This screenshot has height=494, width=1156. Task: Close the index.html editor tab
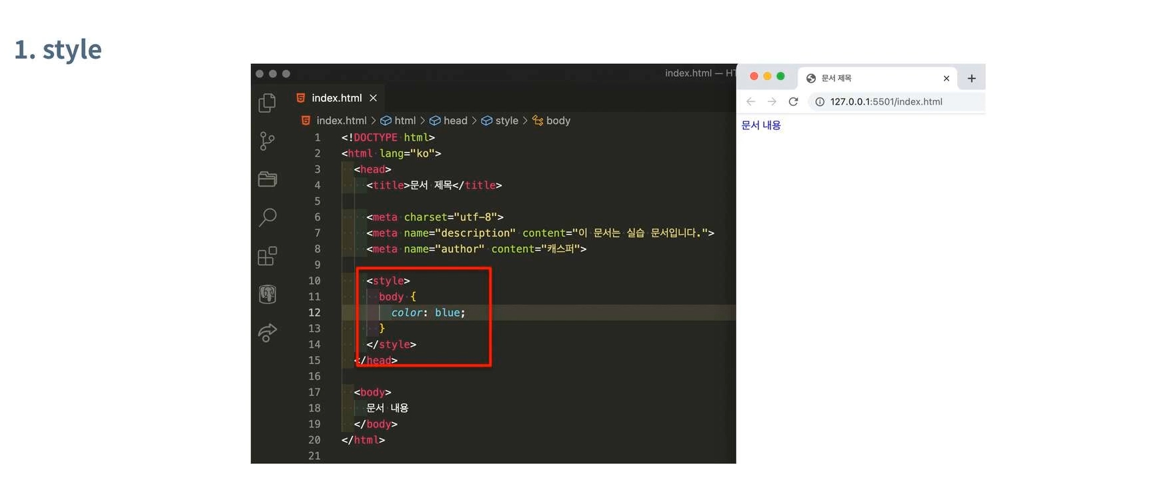(374, 98)
